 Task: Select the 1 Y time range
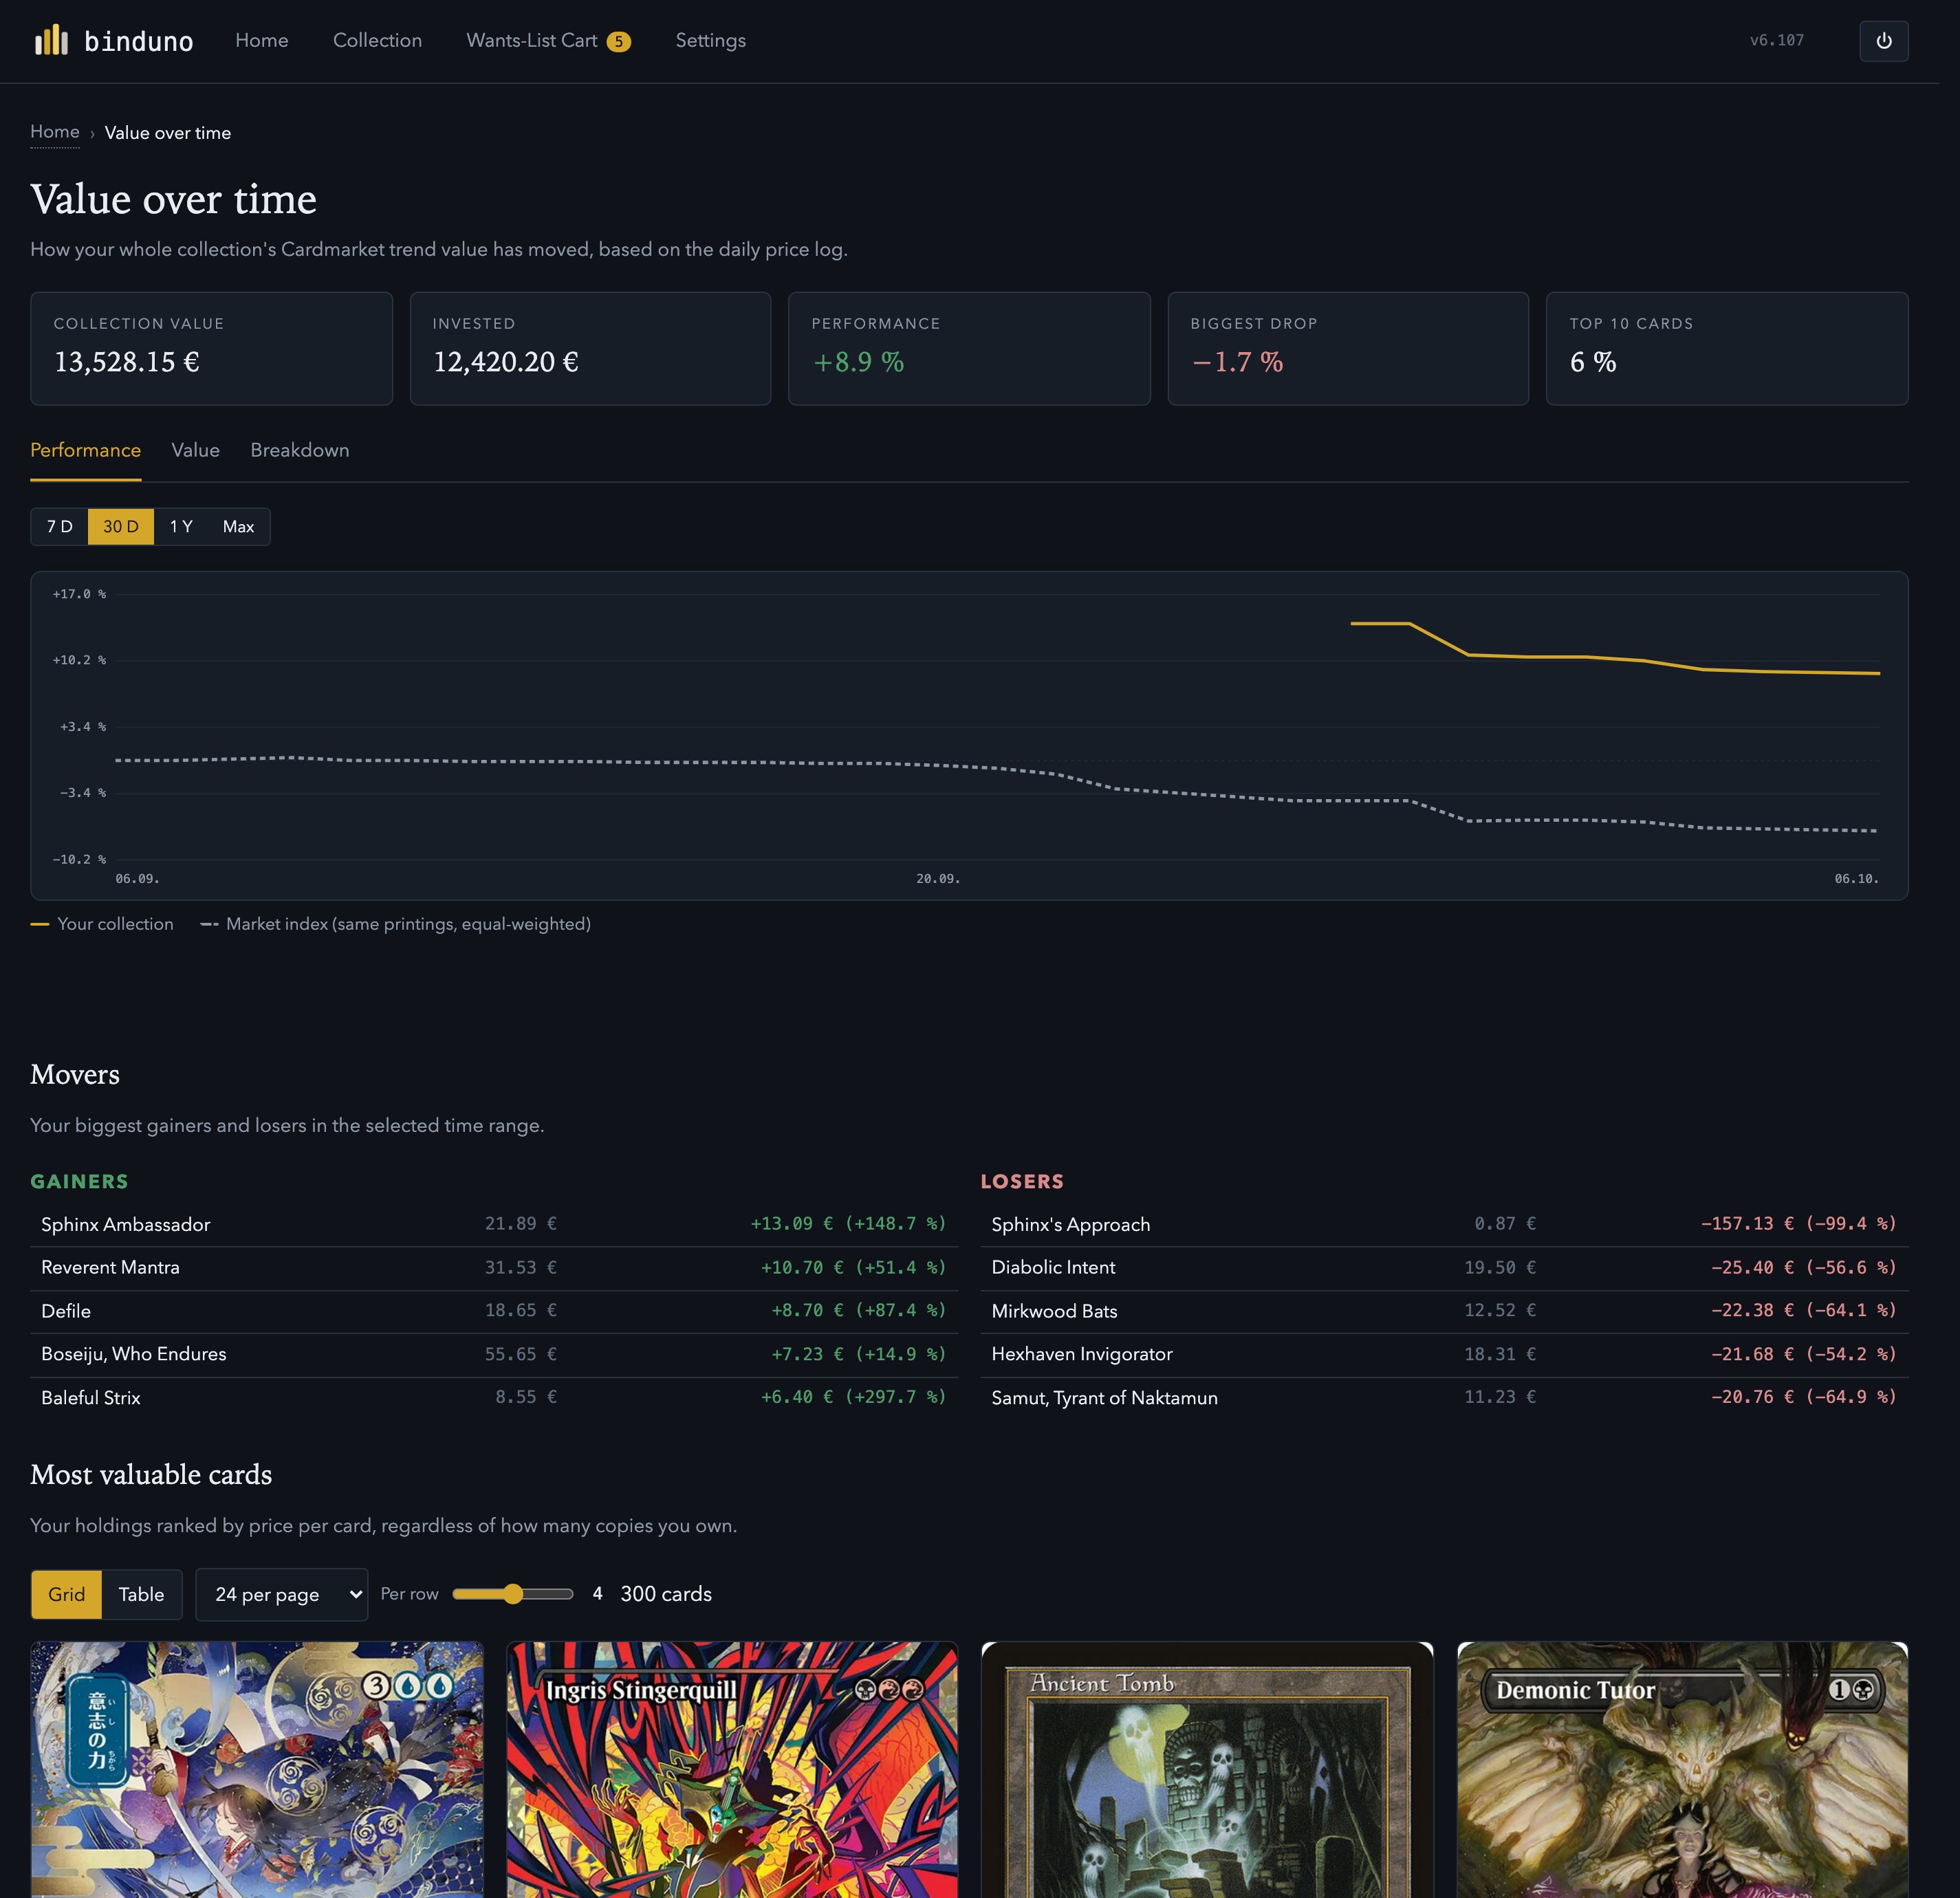[x=181, y=526]
